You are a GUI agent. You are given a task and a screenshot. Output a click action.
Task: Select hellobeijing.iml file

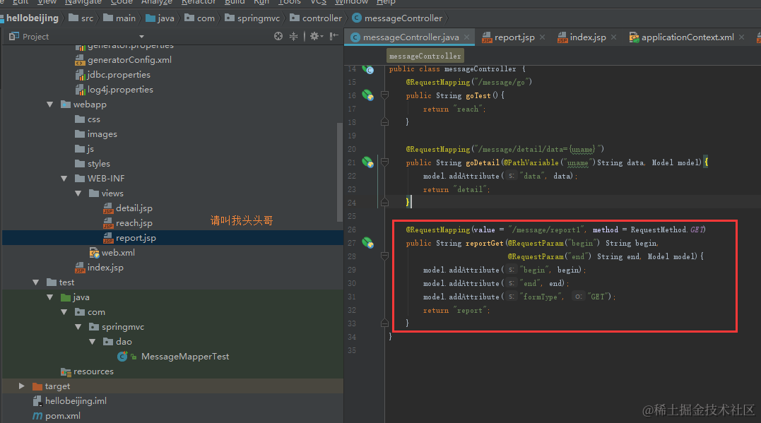76,401
